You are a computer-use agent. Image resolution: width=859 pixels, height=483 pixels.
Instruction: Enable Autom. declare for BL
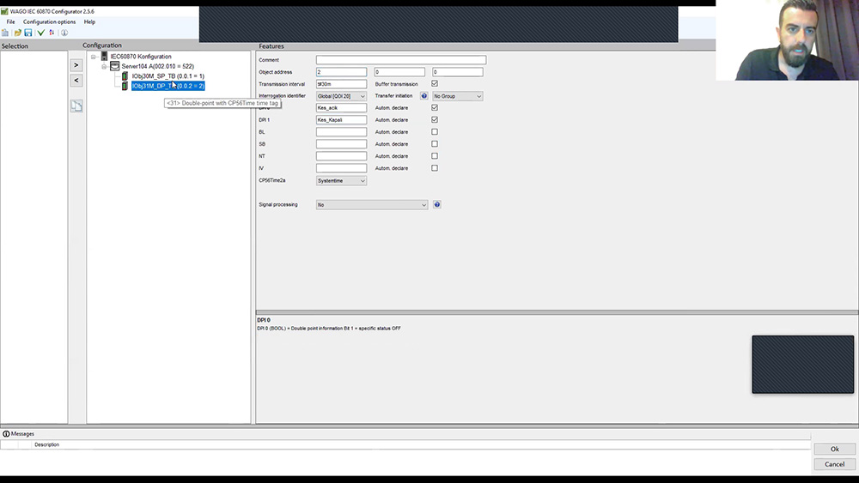pos(435,132)
